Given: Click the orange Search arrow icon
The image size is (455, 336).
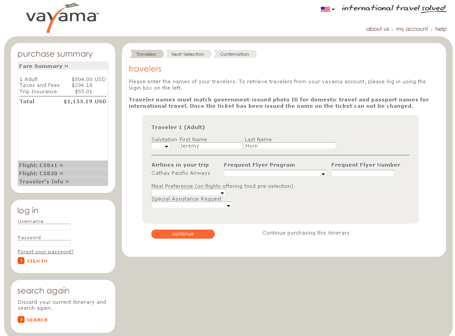Looking at the screenshot, I should point(21,320).
